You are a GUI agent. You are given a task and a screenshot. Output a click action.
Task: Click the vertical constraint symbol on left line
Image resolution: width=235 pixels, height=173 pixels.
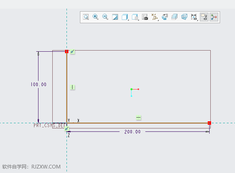click(72, 87)
